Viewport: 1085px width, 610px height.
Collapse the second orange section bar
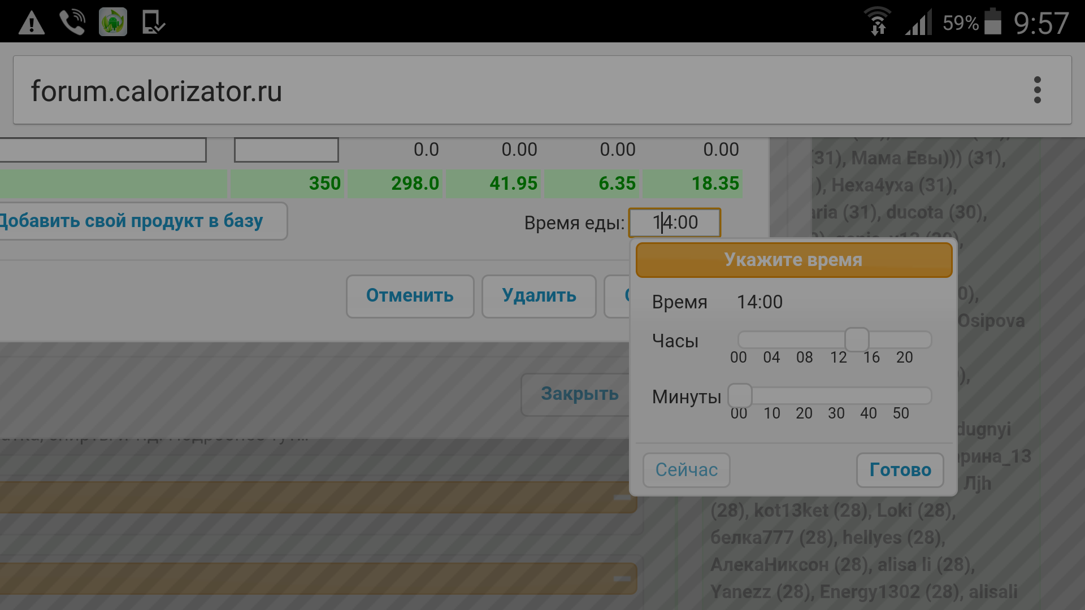[x=622, y=578]
